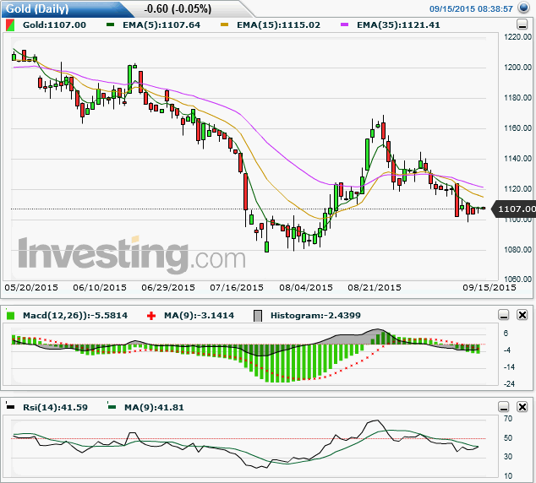This screenshot has width=536, height=483.
Task: Click the 07/16/2015 date axis label
Action: [237, 287]
